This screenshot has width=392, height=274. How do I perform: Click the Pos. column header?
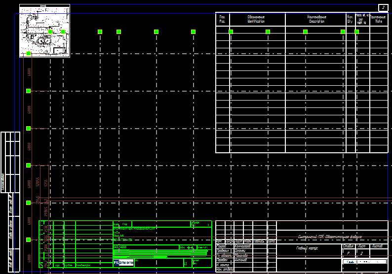222,19
